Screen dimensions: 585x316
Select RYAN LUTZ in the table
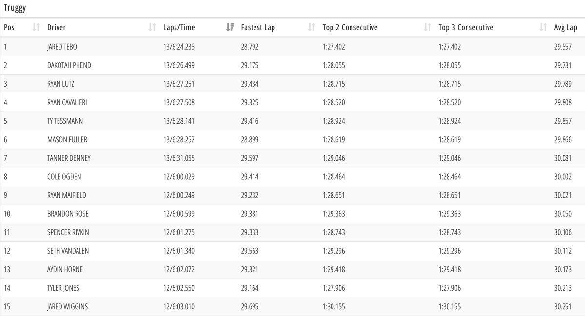point(61,84)
